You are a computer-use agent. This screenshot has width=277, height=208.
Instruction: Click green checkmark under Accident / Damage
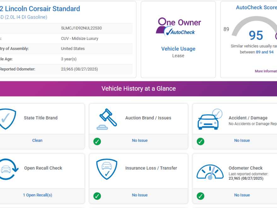click(200, 141)
